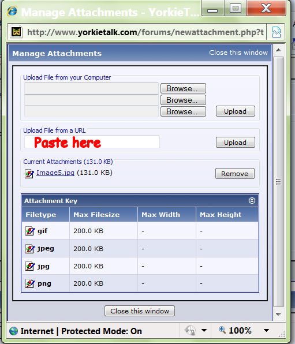Collapse the Attachment Key section
Viewport: 295px width, 344px height.
(252, 200)
